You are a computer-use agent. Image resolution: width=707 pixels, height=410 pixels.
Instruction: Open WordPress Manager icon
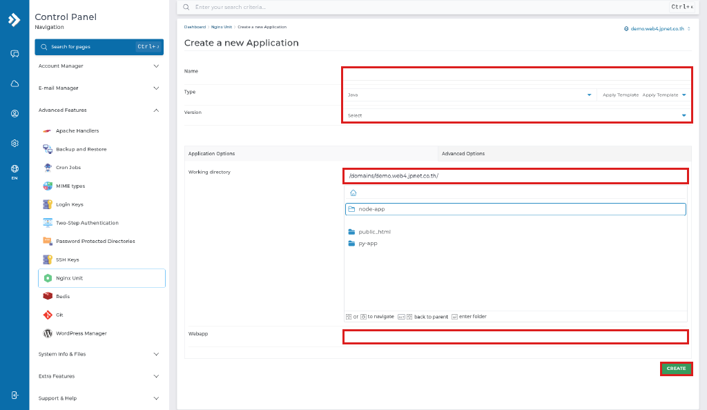click(x=48, y=333)
